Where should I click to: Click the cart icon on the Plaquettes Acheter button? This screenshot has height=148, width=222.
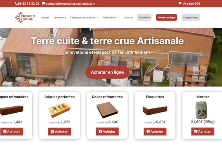(148, 131)
